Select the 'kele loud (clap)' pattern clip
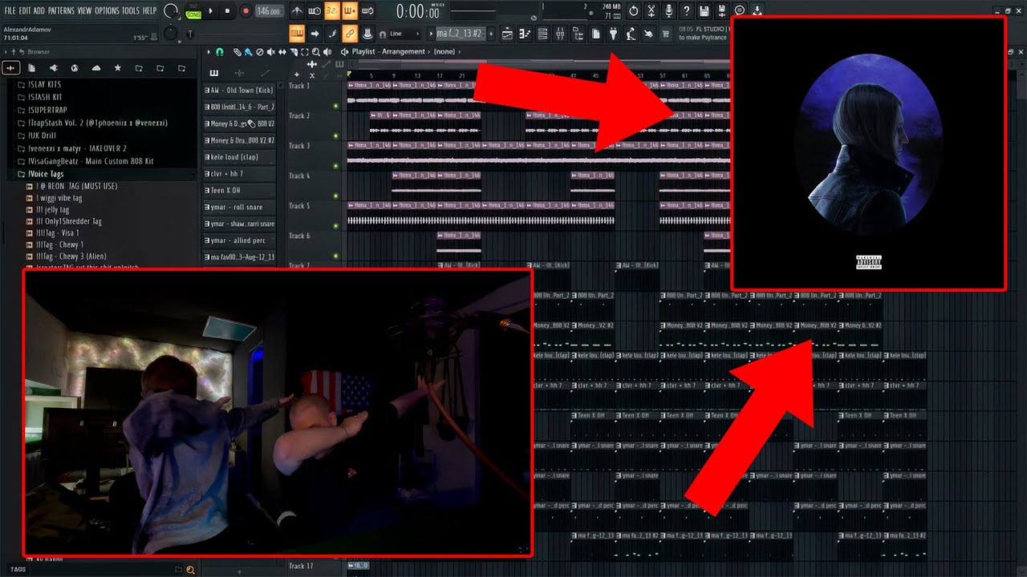This screenshot has height=577, width=1027. pos(239,157)
